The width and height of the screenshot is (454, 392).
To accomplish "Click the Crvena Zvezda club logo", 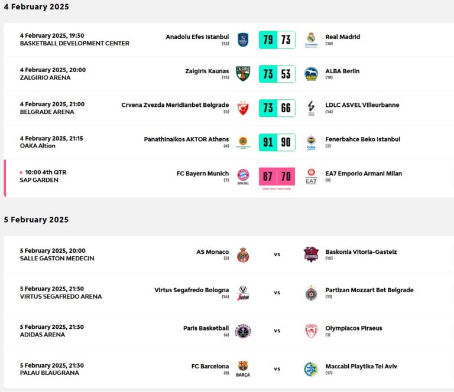I will (243, 108).
